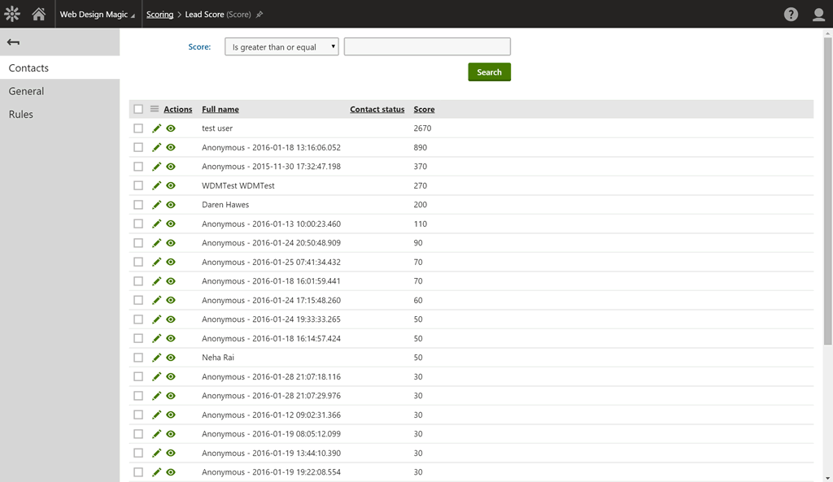Go to the Home dashboard icon
The image size is (833, 482).
click(x=38, y=14)
